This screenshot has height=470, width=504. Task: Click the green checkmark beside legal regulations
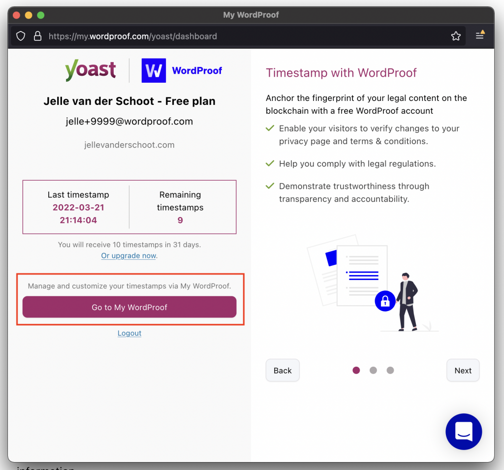270,163
